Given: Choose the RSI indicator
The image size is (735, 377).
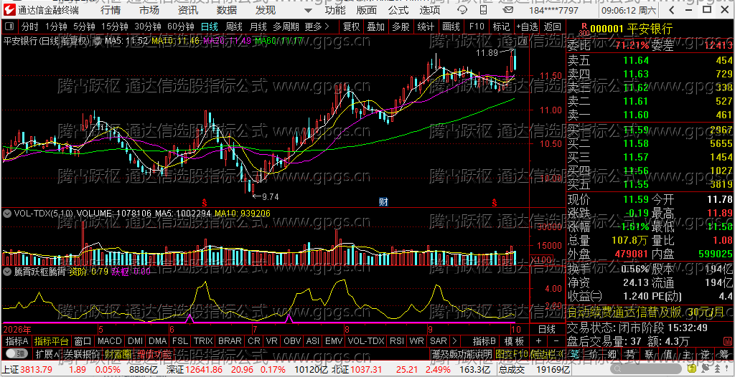Looking at the screenshot, I should click(397, 341).
